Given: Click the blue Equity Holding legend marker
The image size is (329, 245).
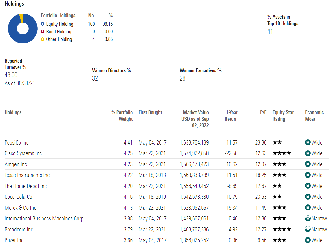Looking at the screenshot, I should click(x=43, y=24).
